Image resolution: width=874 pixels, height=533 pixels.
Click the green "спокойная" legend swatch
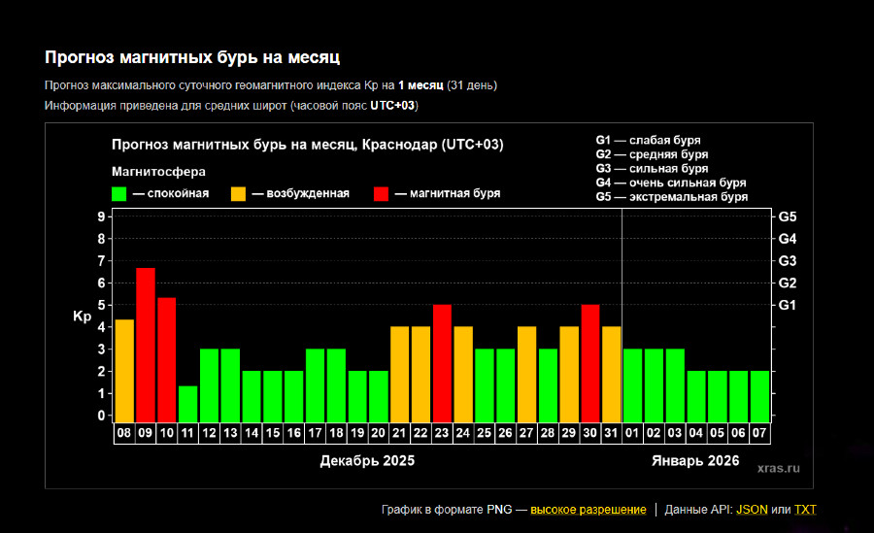119,194
